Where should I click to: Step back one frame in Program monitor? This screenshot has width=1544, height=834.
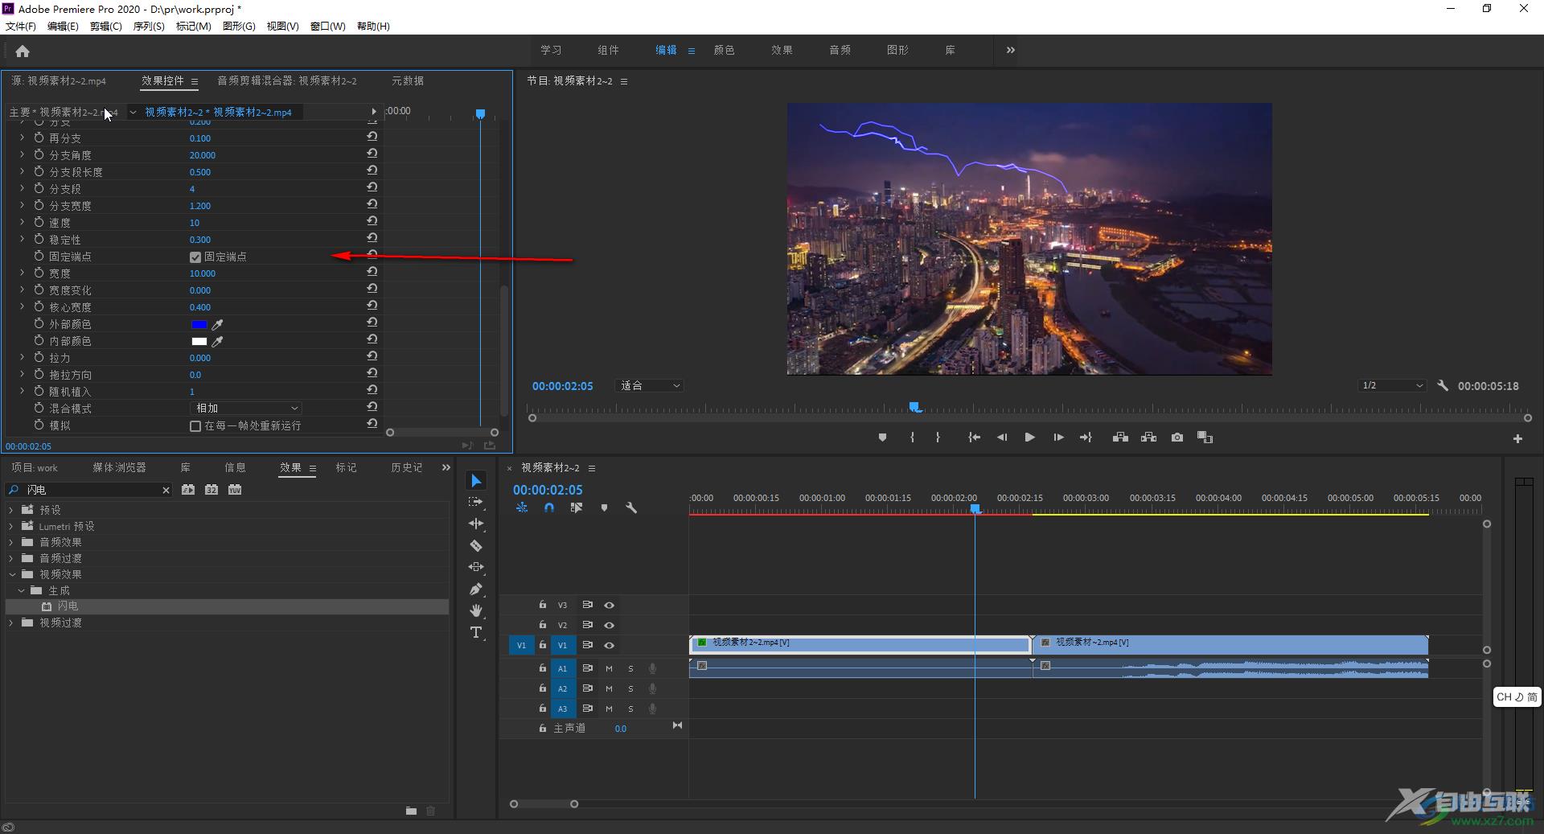pos(1002,438)
